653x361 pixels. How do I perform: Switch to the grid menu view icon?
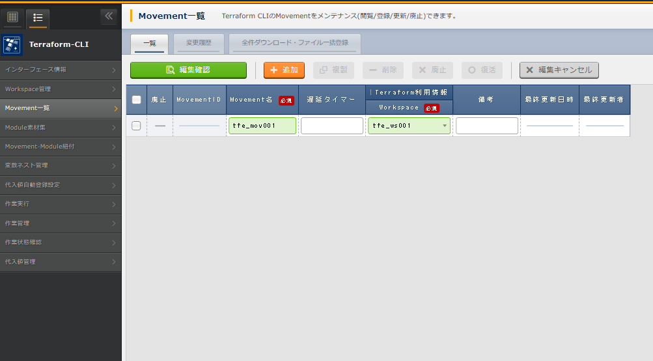coord(12,17)
